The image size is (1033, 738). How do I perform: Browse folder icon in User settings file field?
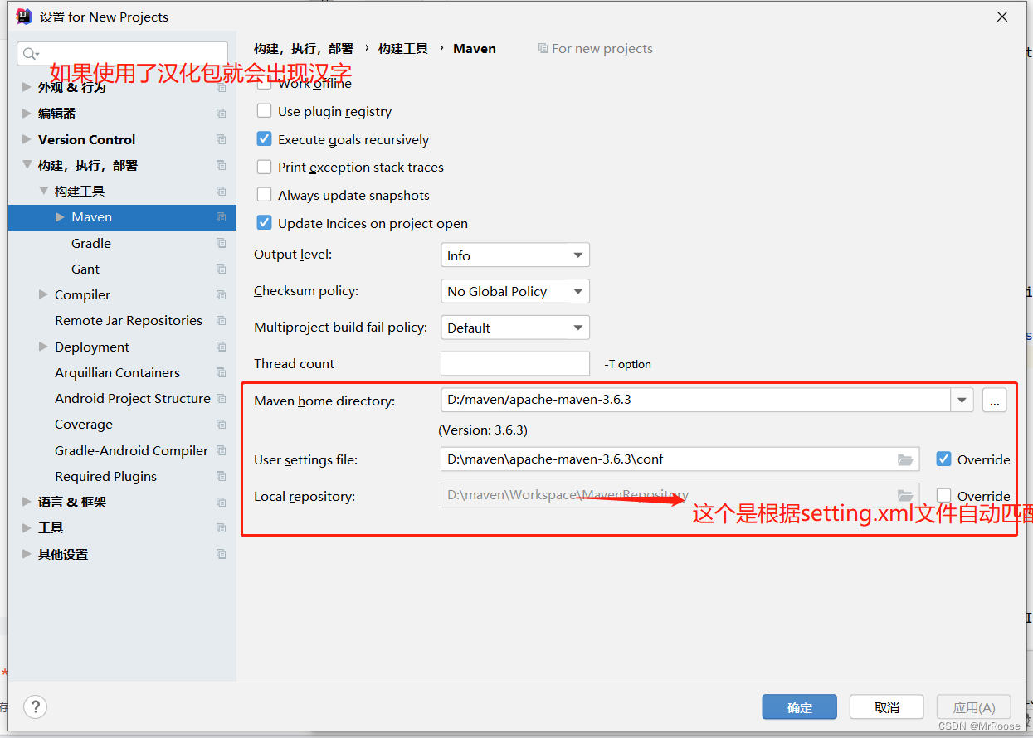(x=905, y=459)
